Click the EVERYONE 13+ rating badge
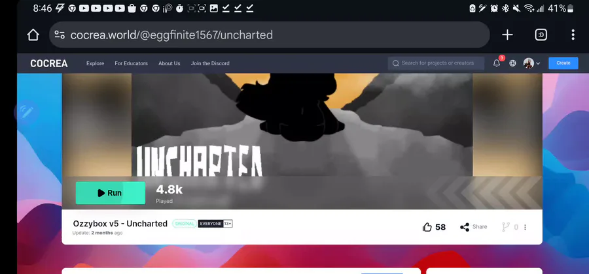Image resolution: width=589 pixels, height=274 pixels. coord(215,224)
